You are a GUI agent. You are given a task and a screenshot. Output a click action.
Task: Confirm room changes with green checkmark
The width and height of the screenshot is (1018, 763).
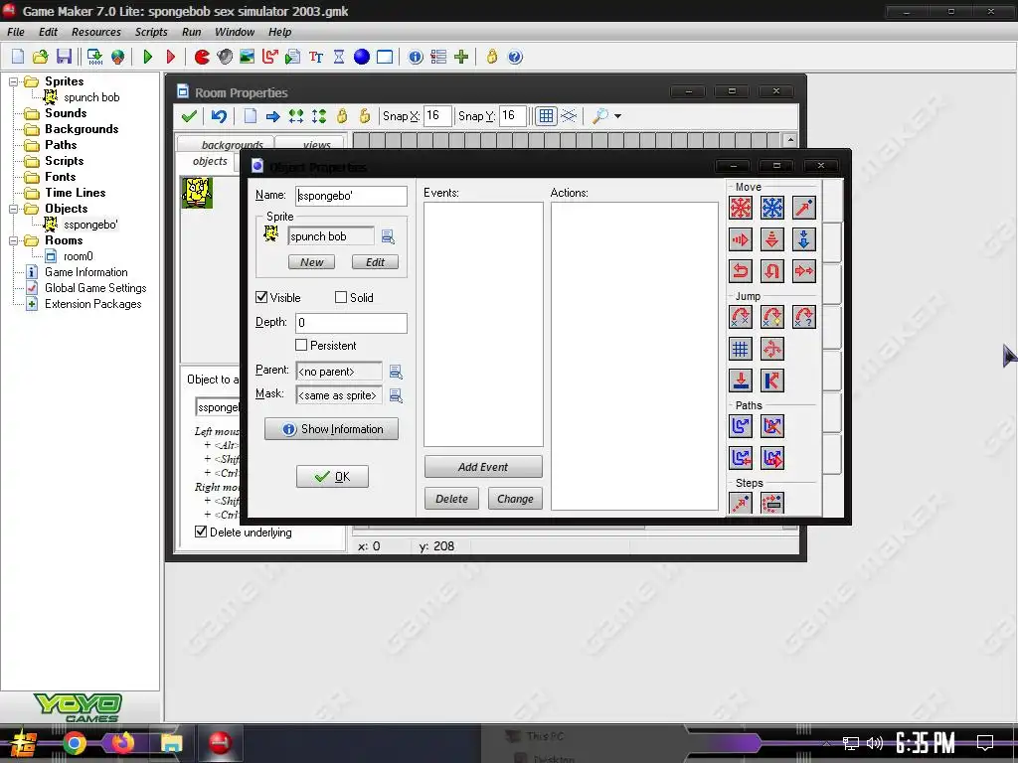[x=189, y=116]
